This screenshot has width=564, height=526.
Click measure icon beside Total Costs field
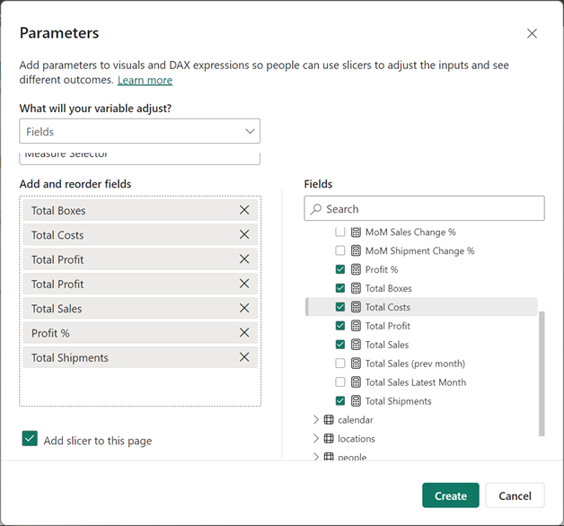point(356,307)
